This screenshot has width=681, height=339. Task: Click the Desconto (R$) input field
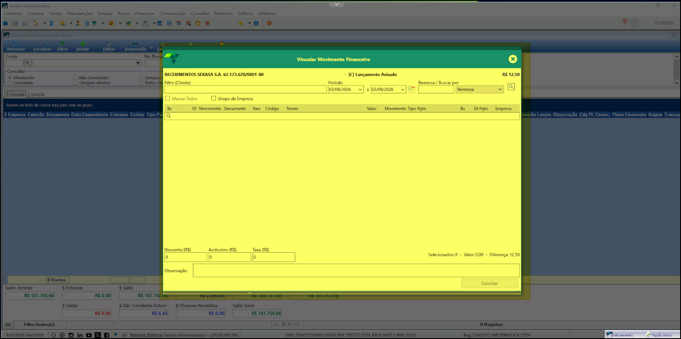tap(186, 257)
